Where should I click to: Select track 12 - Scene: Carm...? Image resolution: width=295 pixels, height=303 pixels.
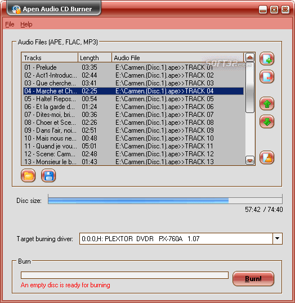pos(133,154)
